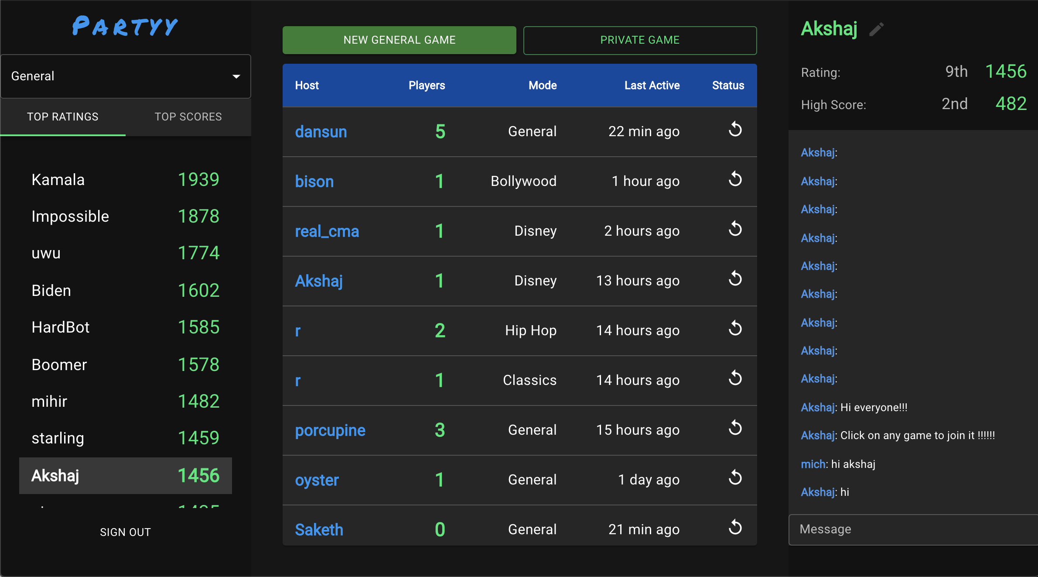The width and height of the screenshot is (1038, 577).
Task: Click status icon in Classics game row
Action: click(735, 378)
